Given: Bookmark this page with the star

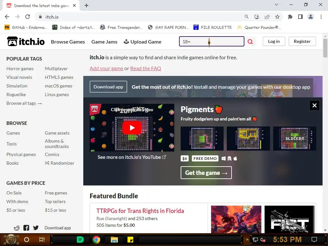Looking at the screenshot, I should 277,17.
